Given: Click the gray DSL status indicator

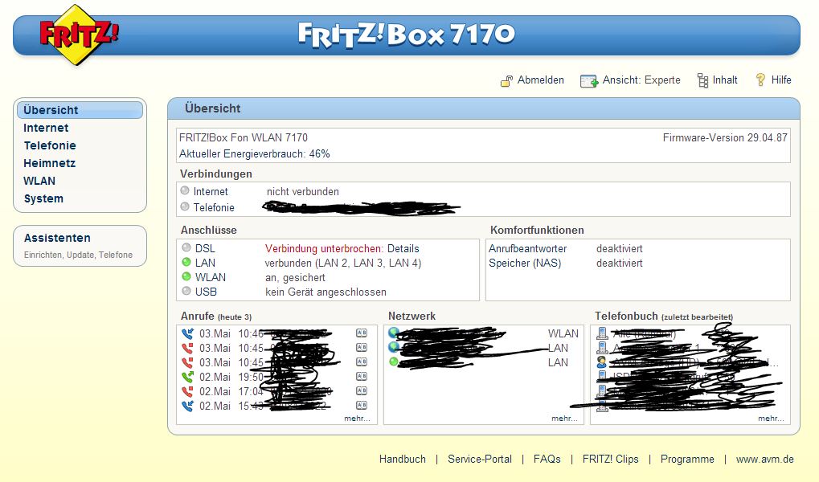Looking at the screenshot, I should coord(186,247).
